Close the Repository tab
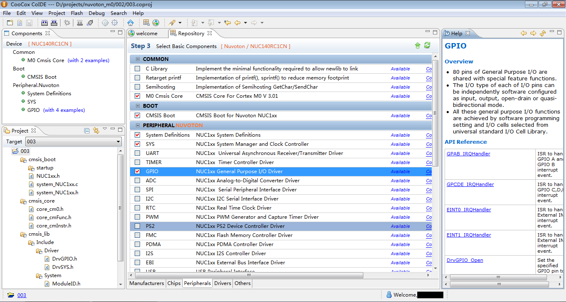 click(210, 33)
